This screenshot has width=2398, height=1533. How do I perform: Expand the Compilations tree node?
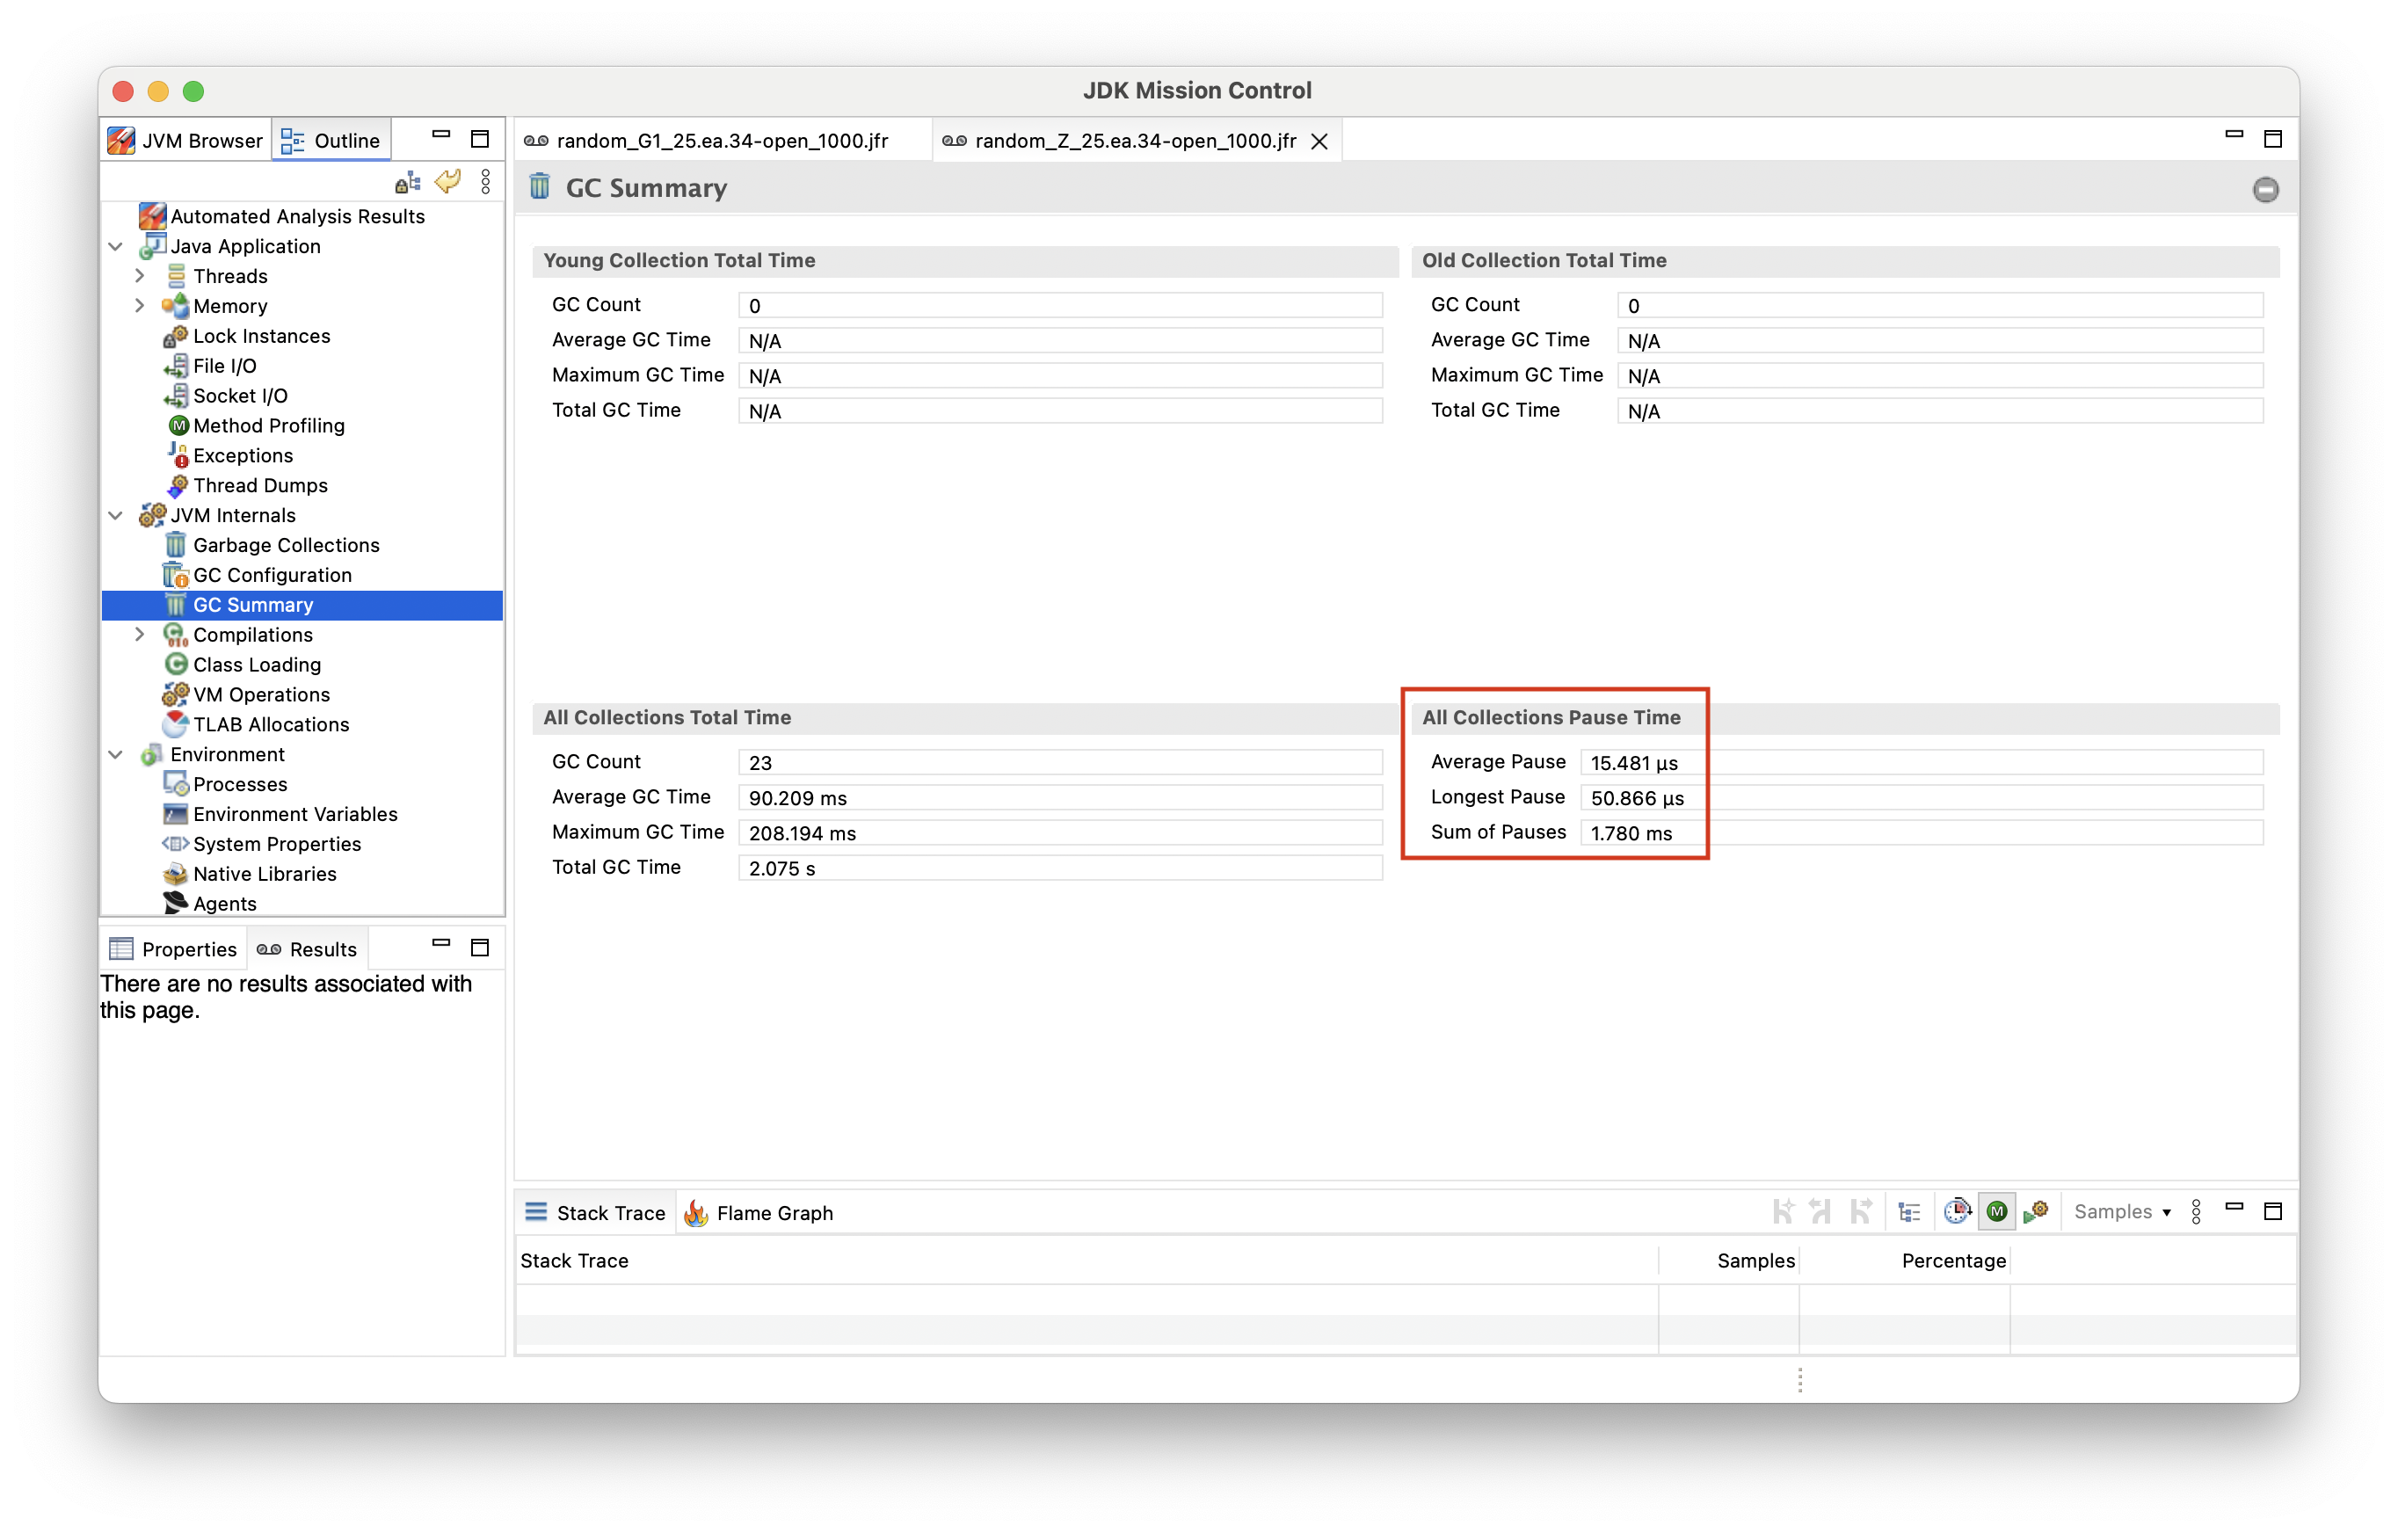pos(140,635)
